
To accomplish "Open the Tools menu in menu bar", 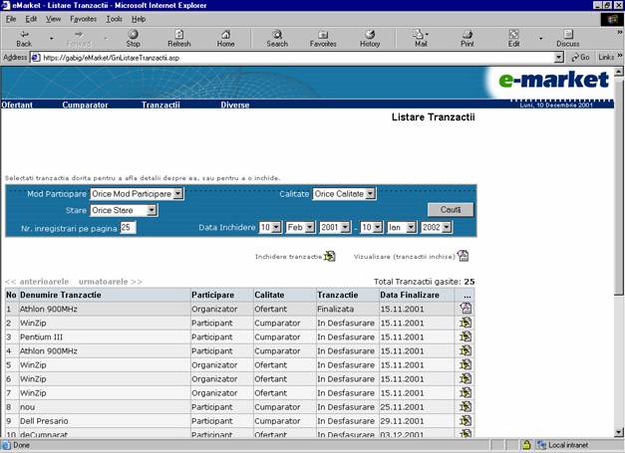I will coord(115,19).
